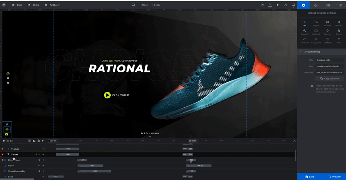Close the timeline panel
346x180 pixels.
[x=294, y=141]
